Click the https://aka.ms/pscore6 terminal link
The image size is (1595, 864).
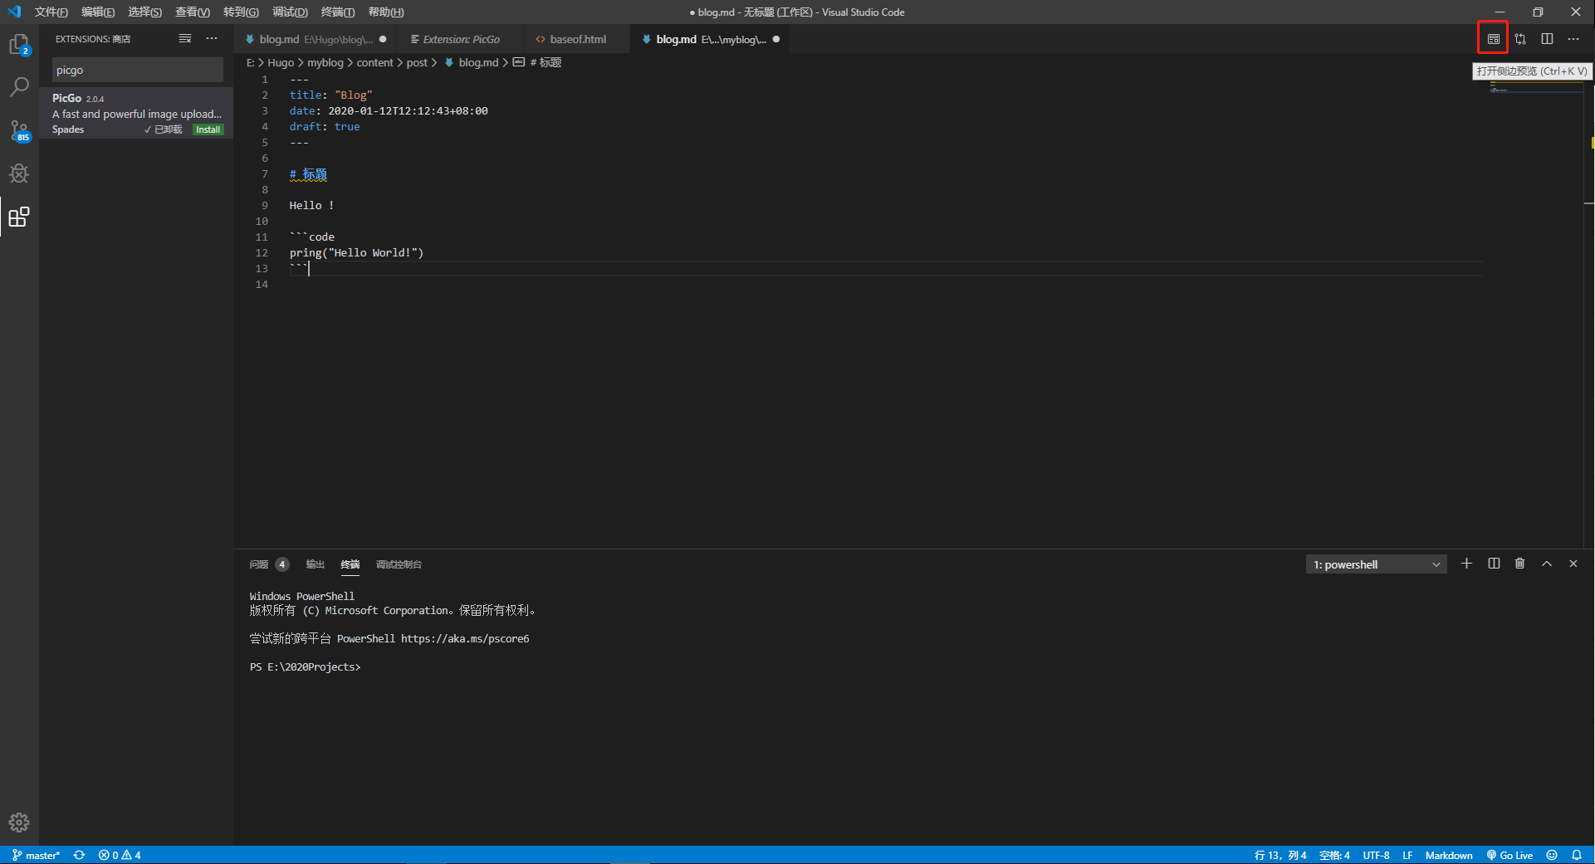coord(465,639)
